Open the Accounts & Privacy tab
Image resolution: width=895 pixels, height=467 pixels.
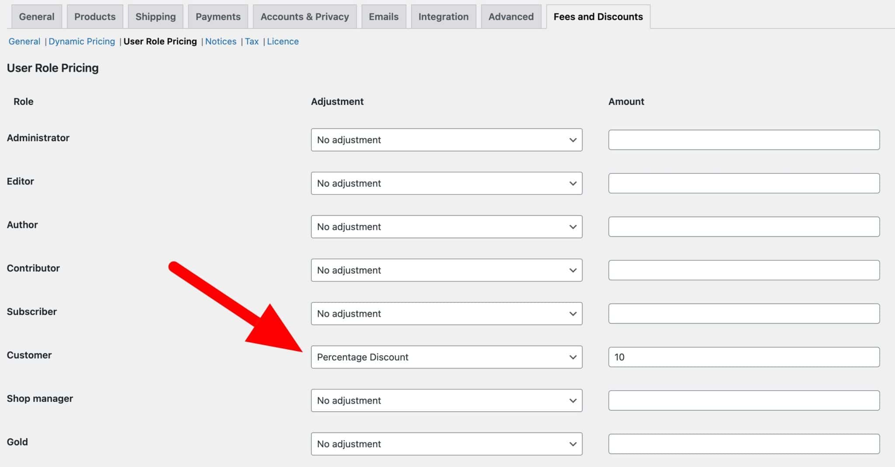pos(305,16)
